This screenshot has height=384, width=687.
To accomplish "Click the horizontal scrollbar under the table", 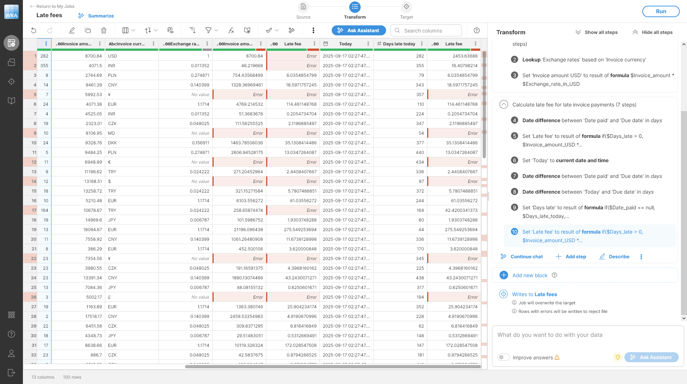I will point(333,366).
